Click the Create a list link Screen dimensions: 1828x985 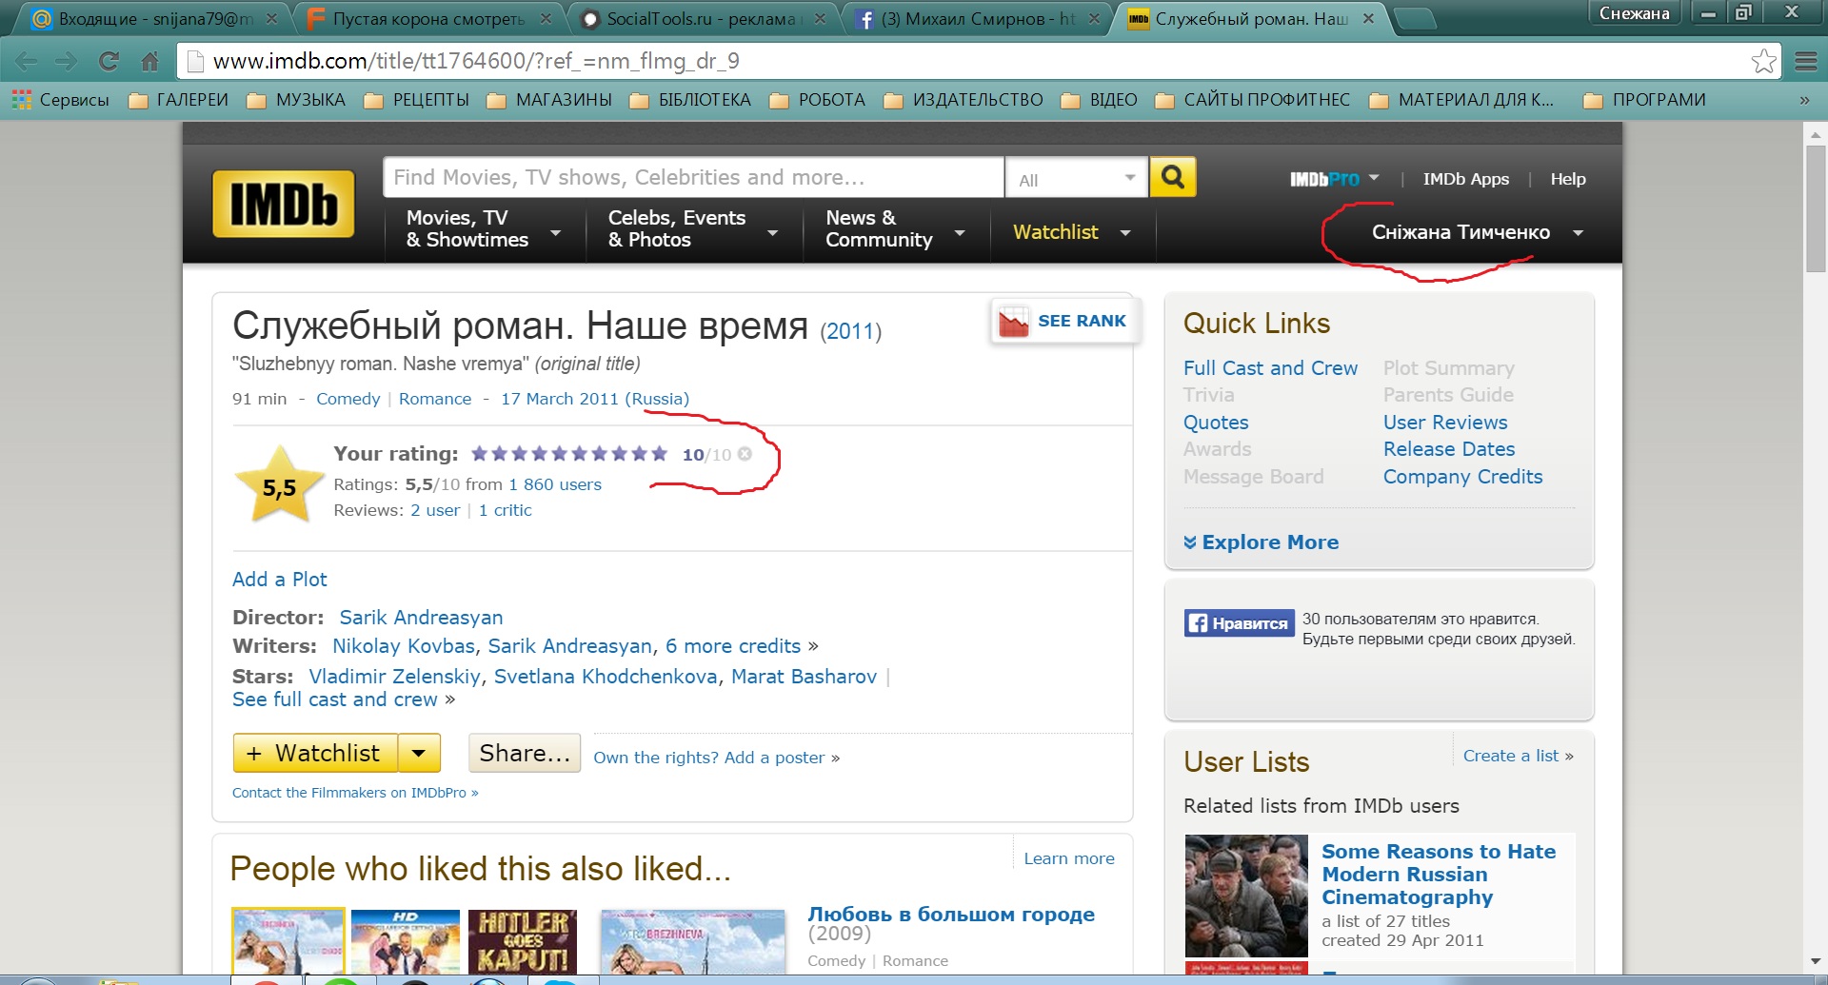click(x=1511, y=756)
